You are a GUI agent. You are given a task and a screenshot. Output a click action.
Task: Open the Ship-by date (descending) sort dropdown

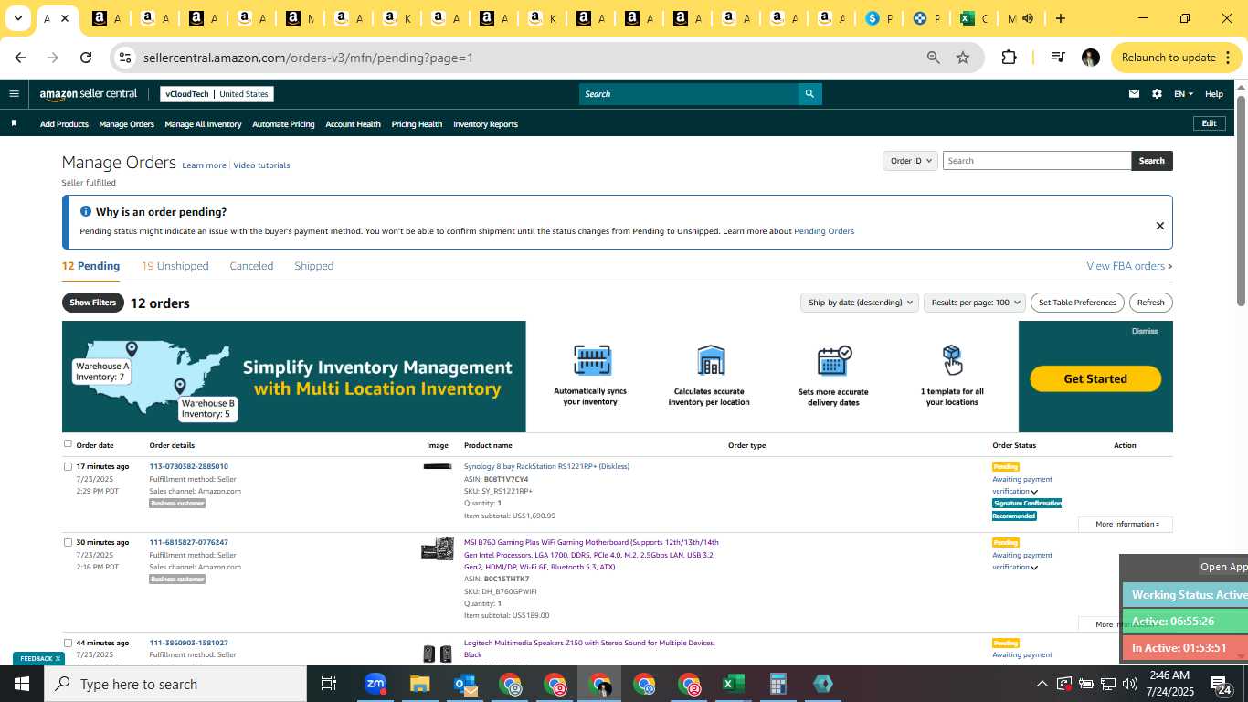(860, 303)
